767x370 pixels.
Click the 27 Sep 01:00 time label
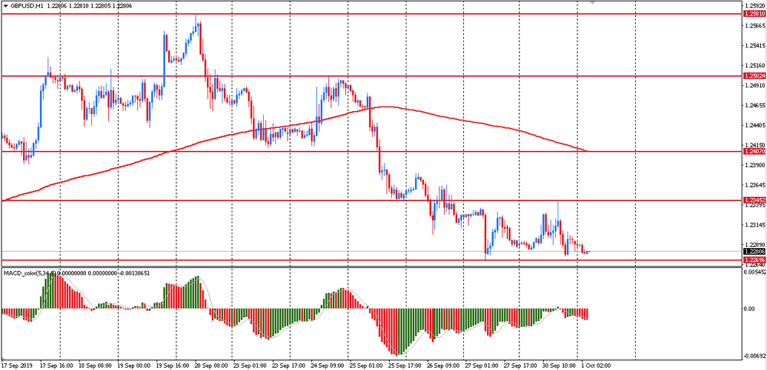482,365
